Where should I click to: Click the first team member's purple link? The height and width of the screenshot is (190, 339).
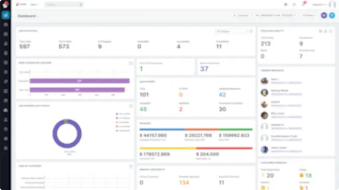[286, 83]
